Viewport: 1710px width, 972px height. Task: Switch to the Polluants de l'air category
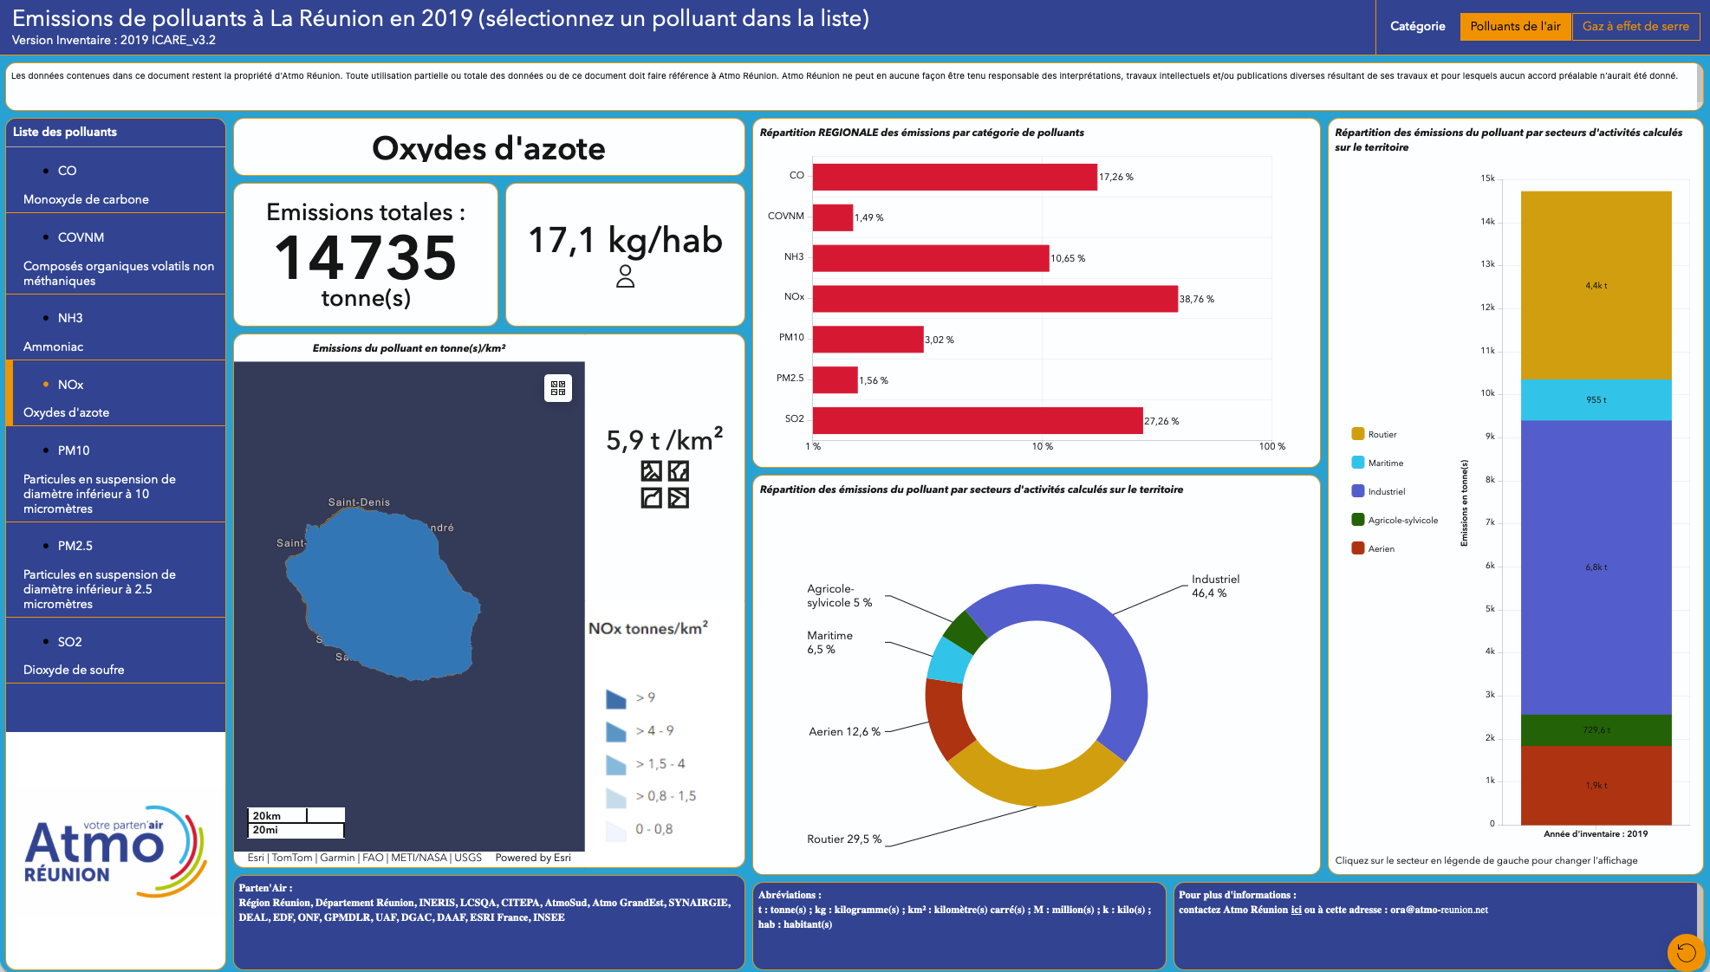click(x=1515, y=27)
